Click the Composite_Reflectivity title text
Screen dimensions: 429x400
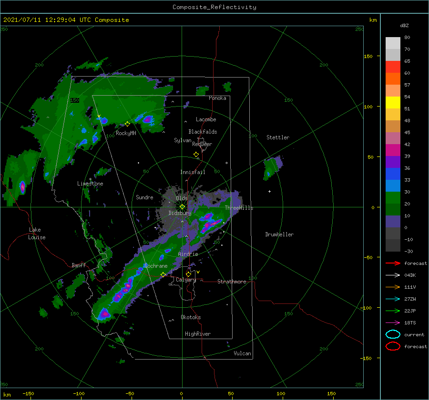(214, 7)
